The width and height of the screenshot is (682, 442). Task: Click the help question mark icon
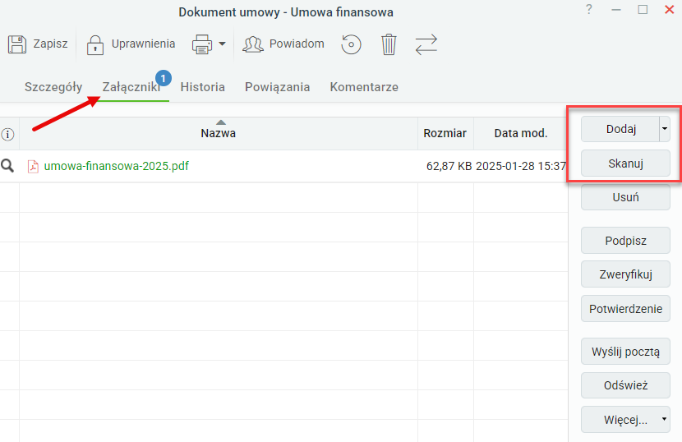coord(589,9)
